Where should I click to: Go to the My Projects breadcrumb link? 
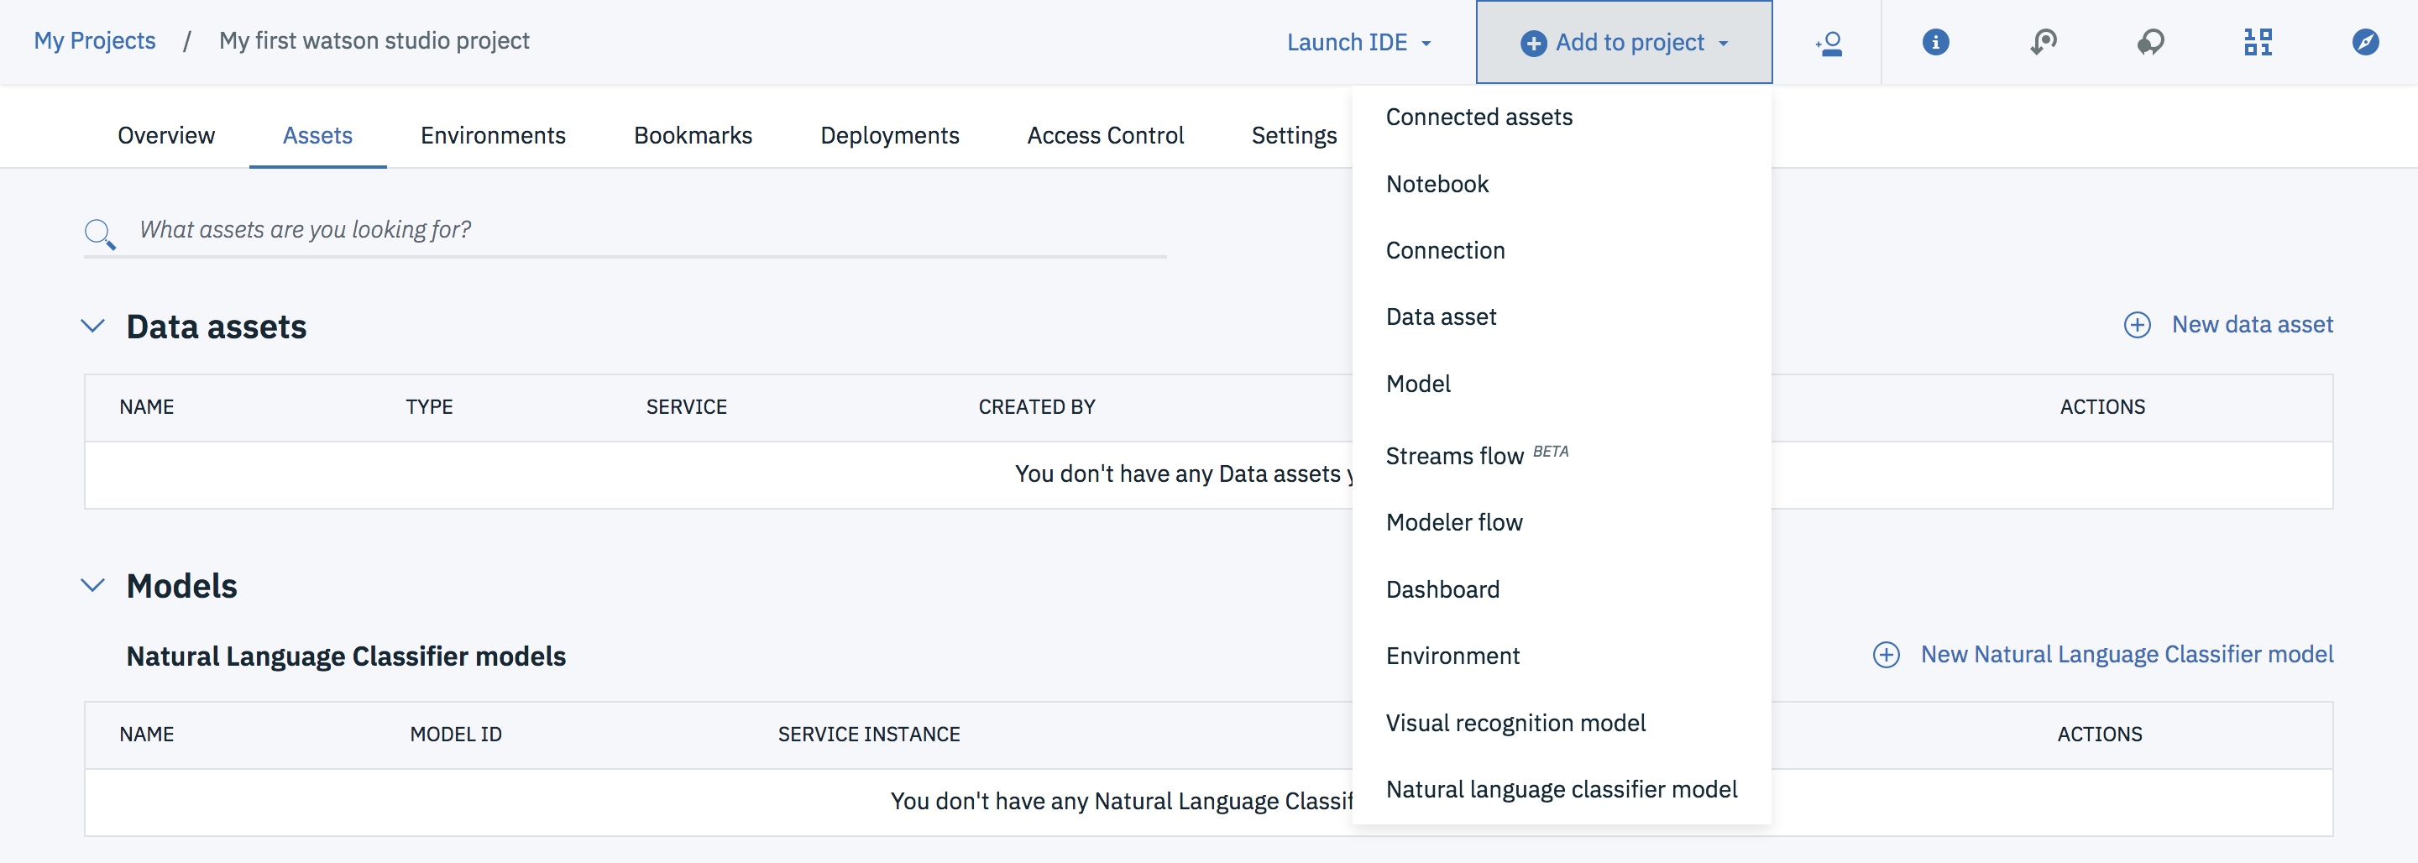(95, 40)
